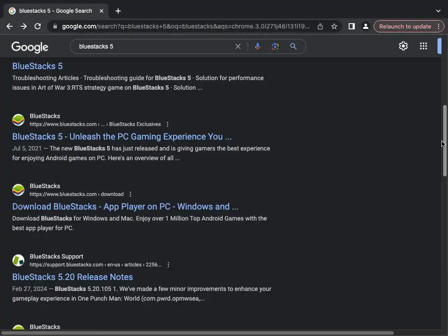Open Chrome side panel
This screenshot has width=448, height=336.
[352, 26]
